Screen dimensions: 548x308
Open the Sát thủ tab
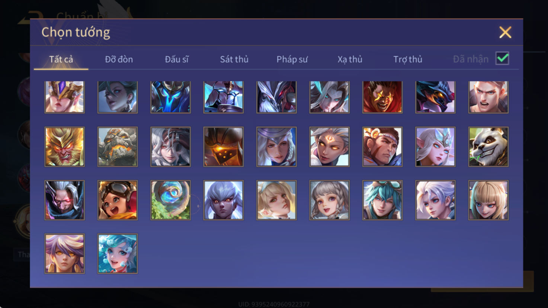pyautogui.click(x=234, y=59)
